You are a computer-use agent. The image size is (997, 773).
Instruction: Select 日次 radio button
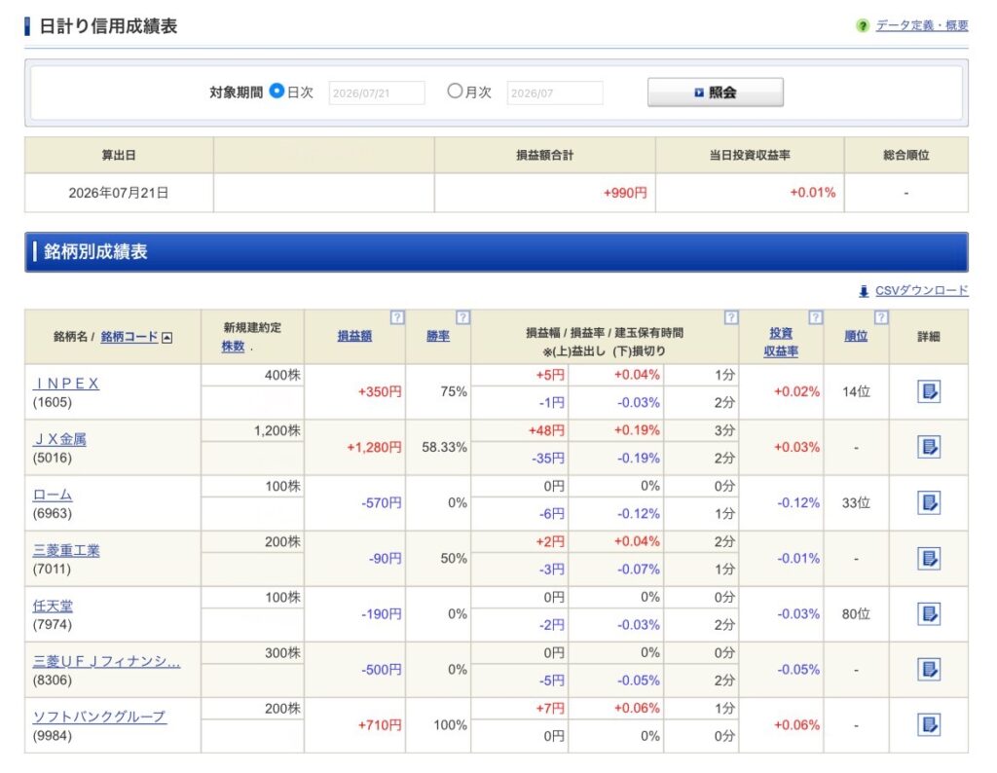pos(277,91)
